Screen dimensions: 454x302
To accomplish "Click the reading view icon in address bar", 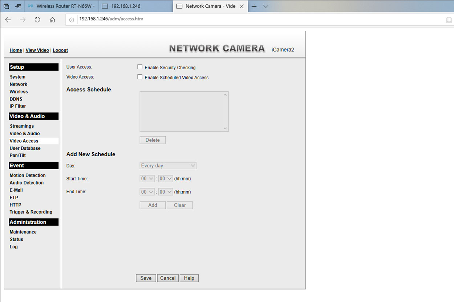I will coord(449,20).
